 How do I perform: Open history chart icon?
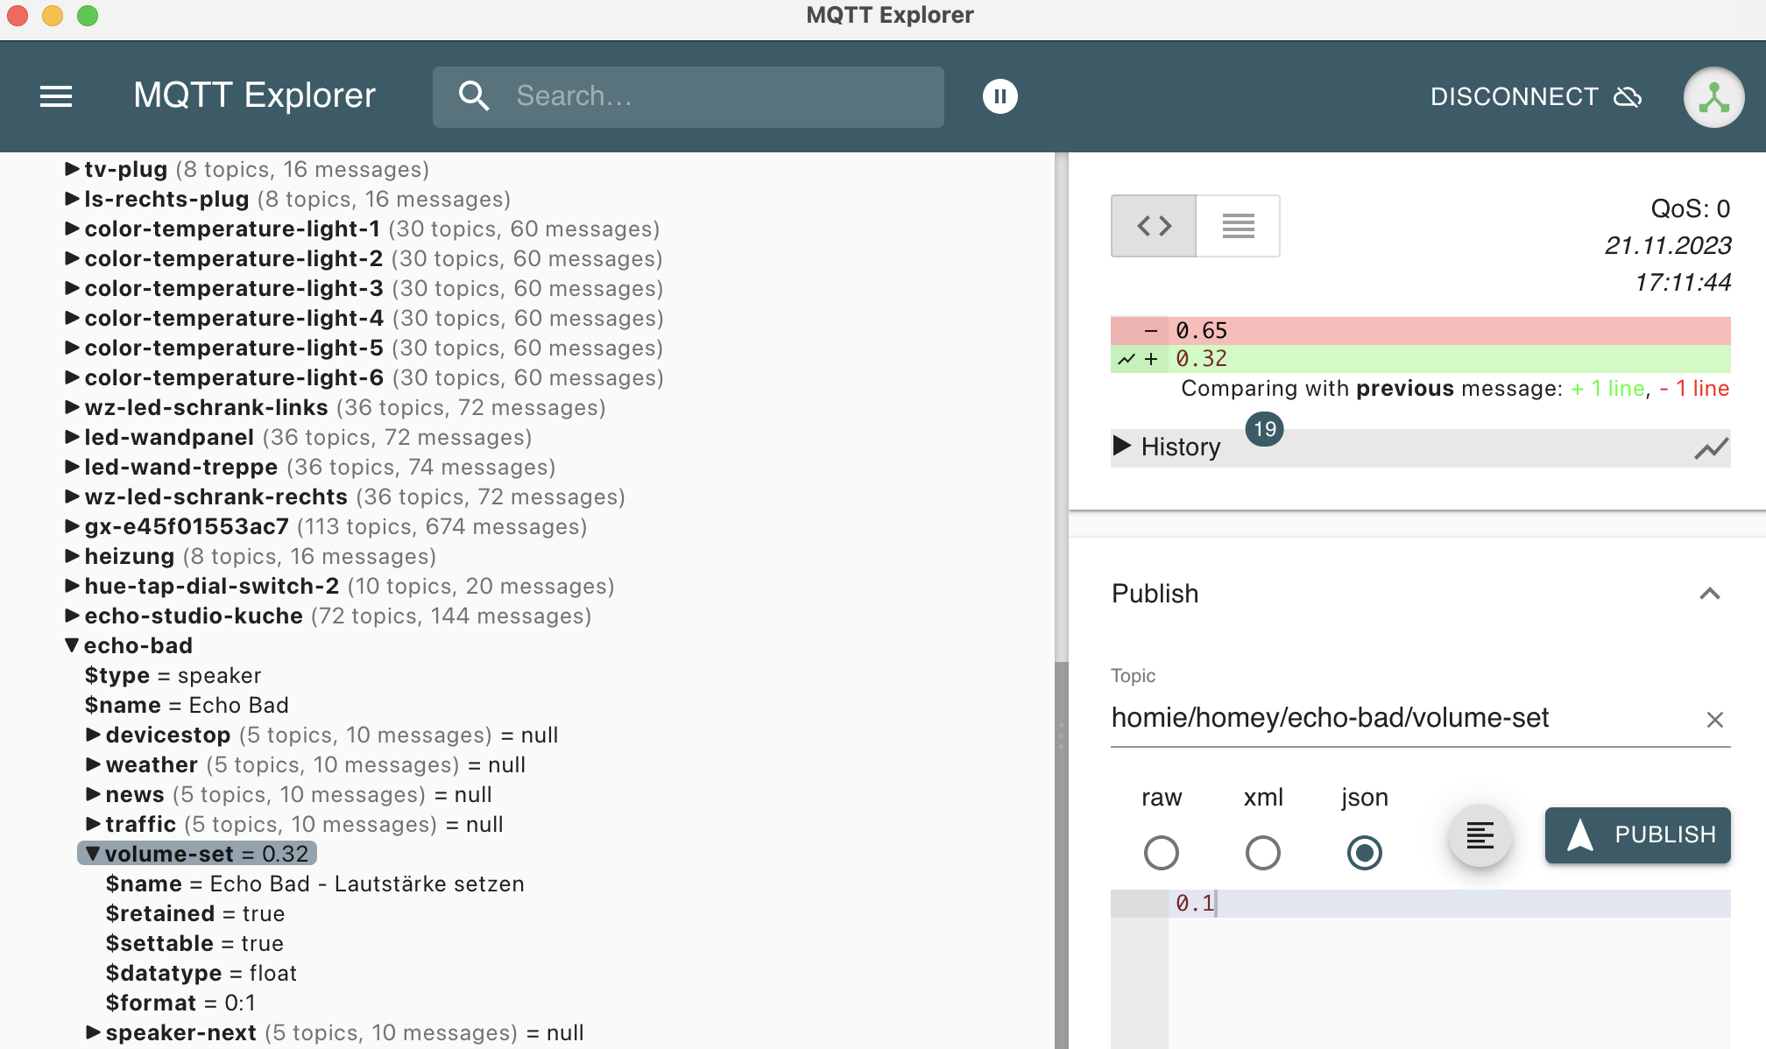point(1710,448)
